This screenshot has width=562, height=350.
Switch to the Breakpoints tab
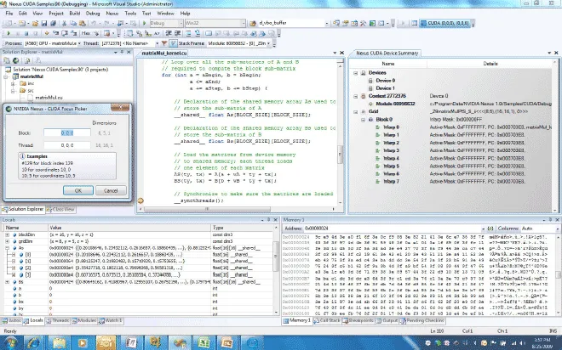(358, 320)
